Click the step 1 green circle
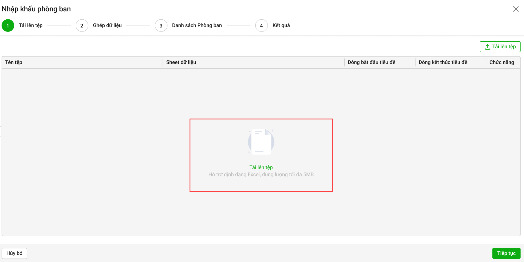Image resolution: width=524 pixels, height=262 pixels. click(x=8, y=25)
